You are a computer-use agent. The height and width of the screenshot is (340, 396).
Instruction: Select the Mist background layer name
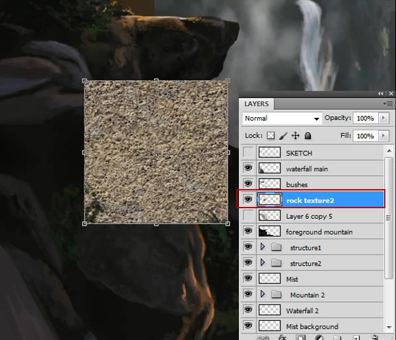pos(312,327)
